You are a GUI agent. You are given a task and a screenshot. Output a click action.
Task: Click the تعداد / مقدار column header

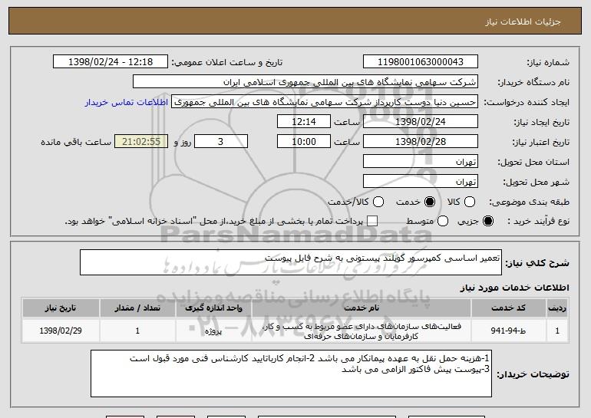pos(137,308)
